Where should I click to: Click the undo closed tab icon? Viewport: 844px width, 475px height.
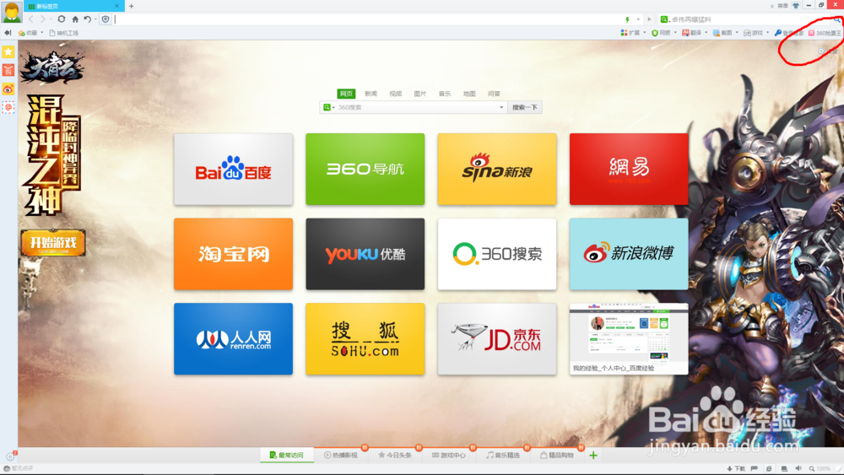click(87, 19)
